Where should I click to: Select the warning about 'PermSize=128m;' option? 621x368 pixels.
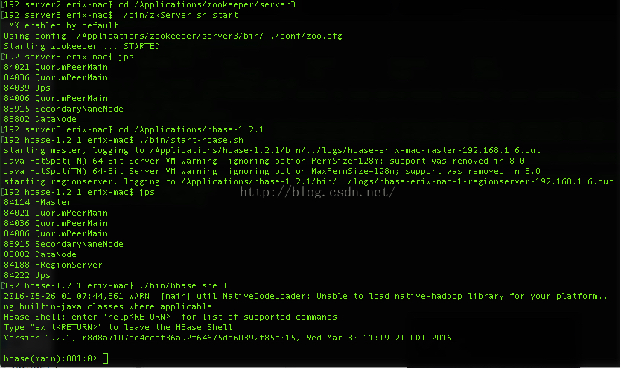[264, 161]
